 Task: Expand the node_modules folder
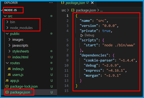click(7, 28)
